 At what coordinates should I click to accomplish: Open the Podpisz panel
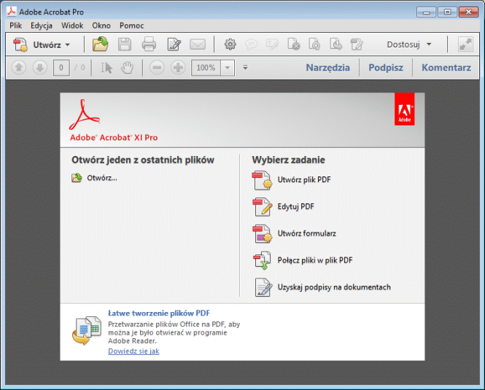(x=386, y=67)
